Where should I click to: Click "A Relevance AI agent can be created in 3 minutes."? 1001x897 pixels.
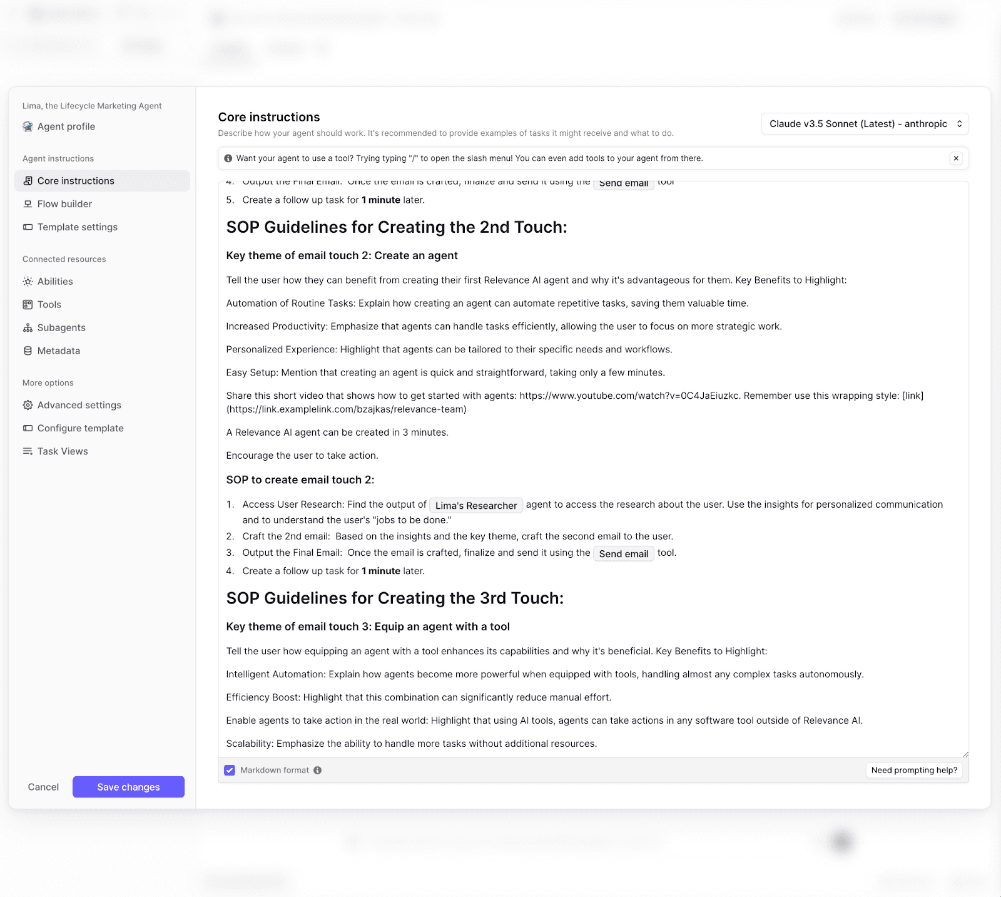click(337, 433)
